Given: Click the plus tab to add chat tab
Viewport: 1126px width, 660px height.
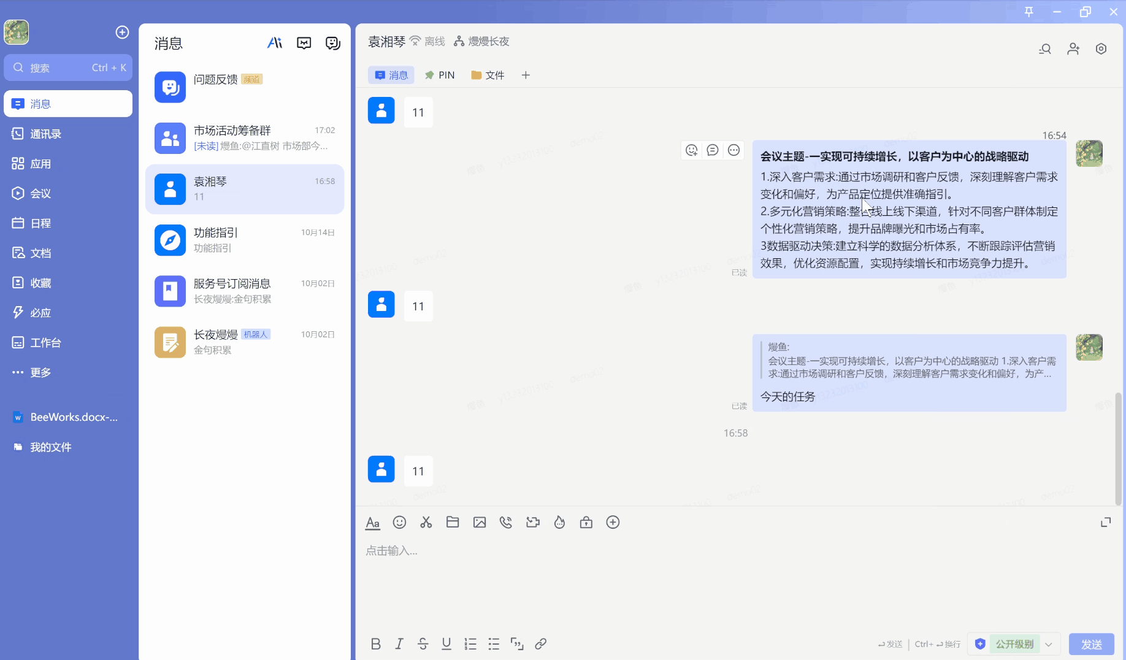Looking at the screenshot, I should pos(526,75).
